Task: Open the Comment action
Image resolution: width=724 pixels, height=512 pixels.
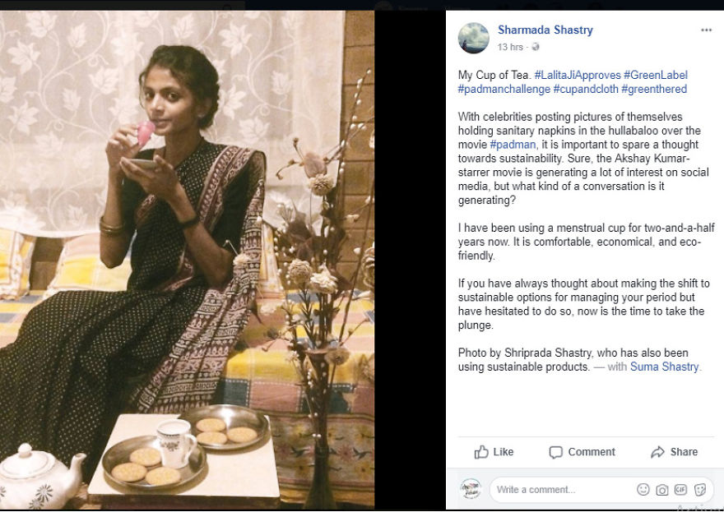Action: pos(582,452)
